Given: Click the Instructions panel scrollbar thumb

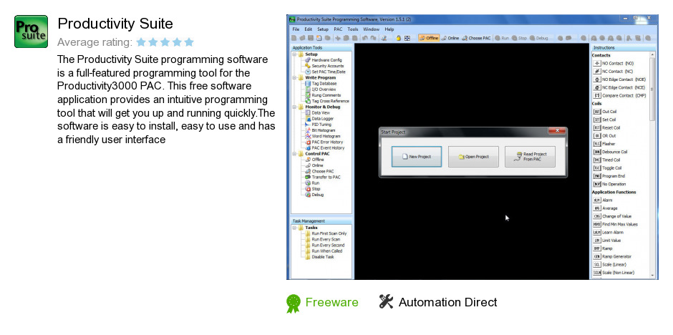Looking at the screenshot, I should coord(652,88).
